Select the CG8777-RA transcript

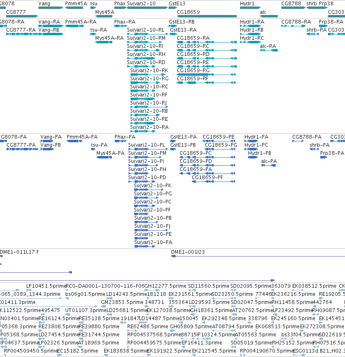(x=22, y=34)
